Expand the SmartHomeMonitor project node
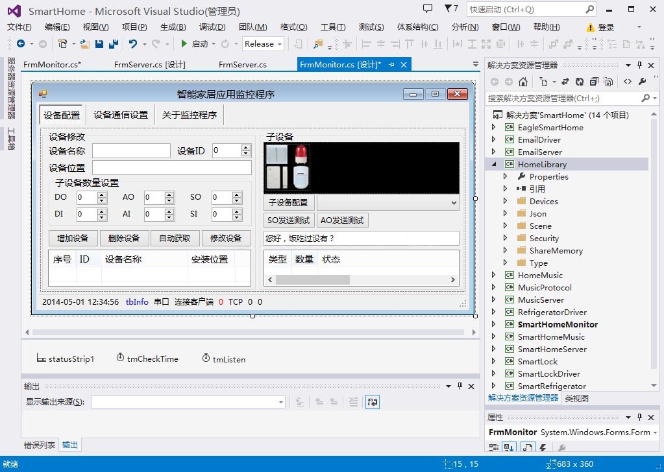The height and width of the screenshot is (472, 664). (493, 324)
